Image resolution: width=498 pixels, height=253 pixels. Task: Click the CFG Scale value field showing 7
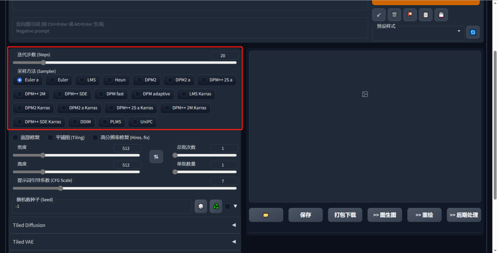[x=224, y=181]
